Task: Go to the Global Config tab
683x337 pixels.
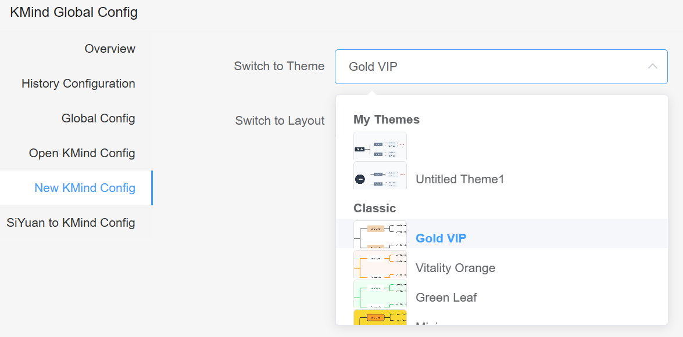Action: (x=98, y=118)
